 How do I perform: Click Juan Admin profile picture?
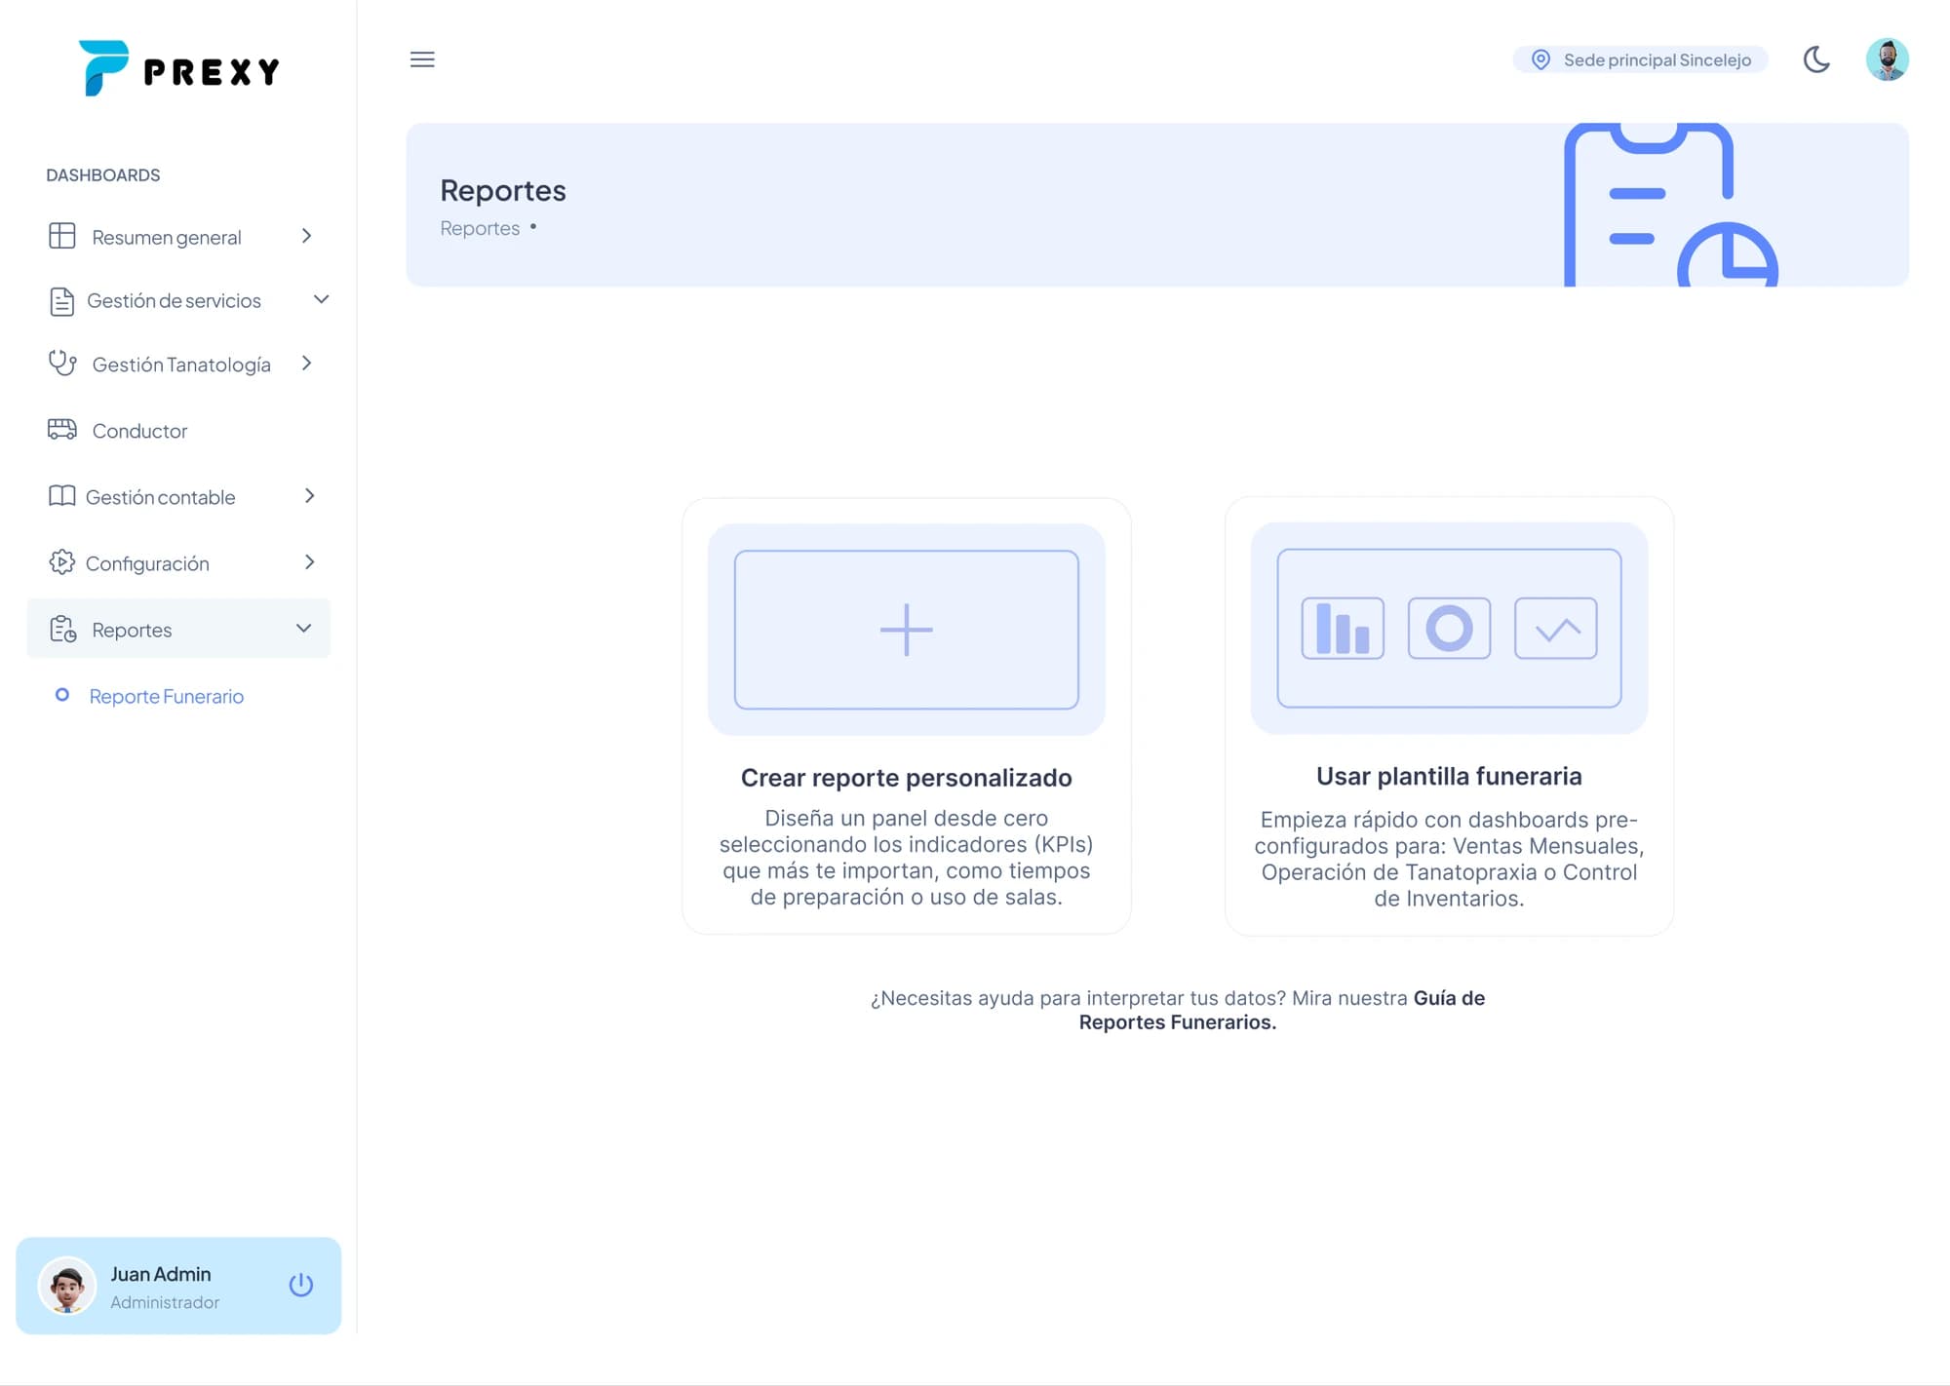click(66, 1286)
